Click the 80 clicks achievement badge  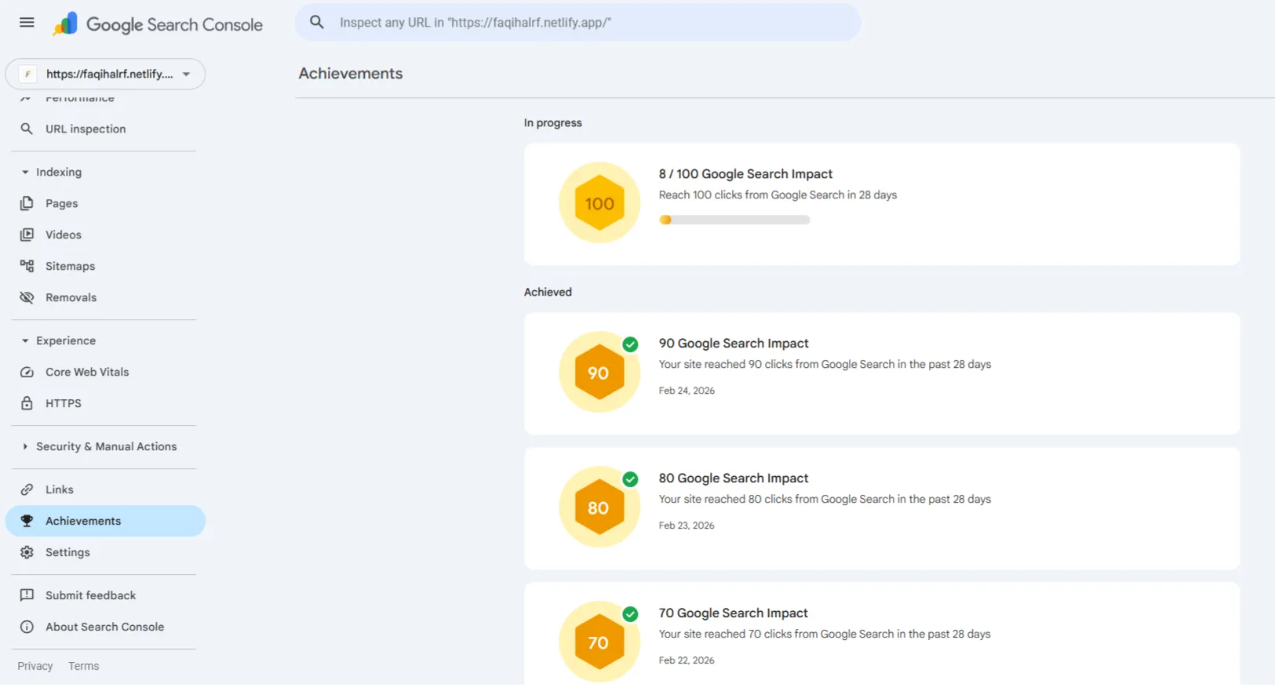(x=599, y=508)
